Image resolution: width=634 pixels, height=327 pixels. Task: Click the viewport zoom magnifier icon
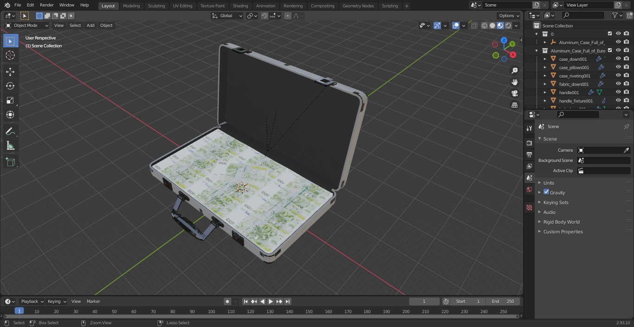tap(515, 71)
